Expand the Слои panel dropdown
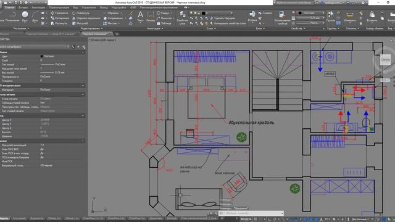The height and width of the screenshot is (222, 395). click(211, 28)
